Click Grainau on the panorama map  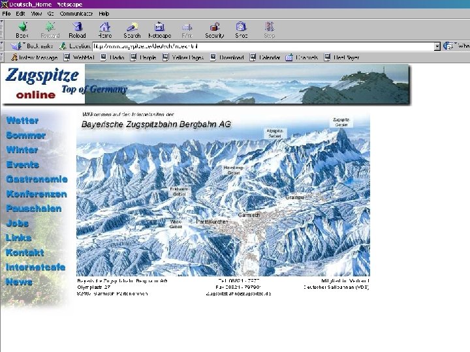pos(294,198)
